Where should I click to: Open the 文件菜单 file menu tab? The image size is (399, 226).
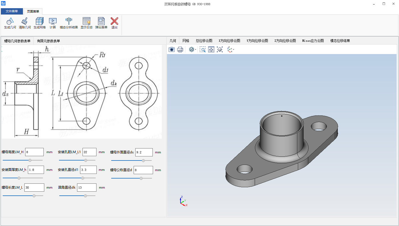[x=12, y=11]
